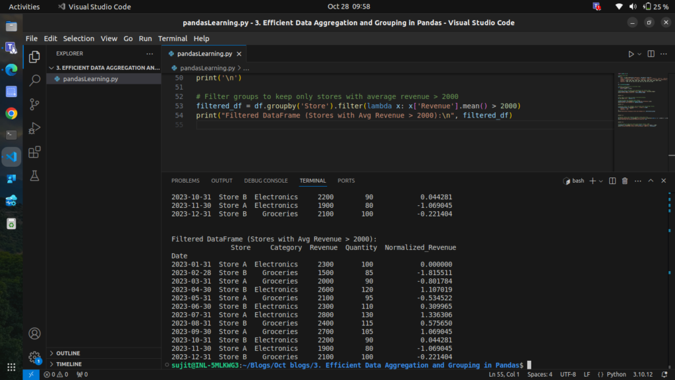Click the Python language mode in status bar
Image resolution: width=675 pixels, height=380 pixels.
tap(617, 375)
